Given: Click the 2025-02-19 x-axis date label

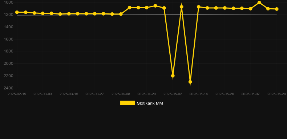Looking at the screenshot, I should [17, 94].
